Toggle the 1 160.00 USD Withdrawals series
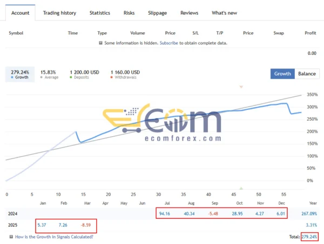Image resolution: width=324 pixels, height=244 pixels. 125,74
